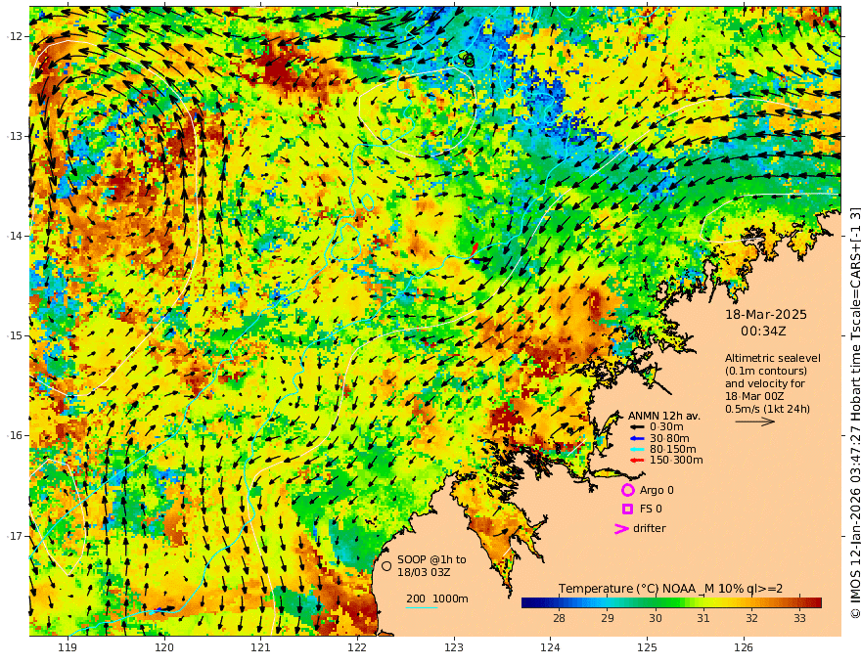
Task: Click the longitude axis label 124
Action: (x=550, y=647)
